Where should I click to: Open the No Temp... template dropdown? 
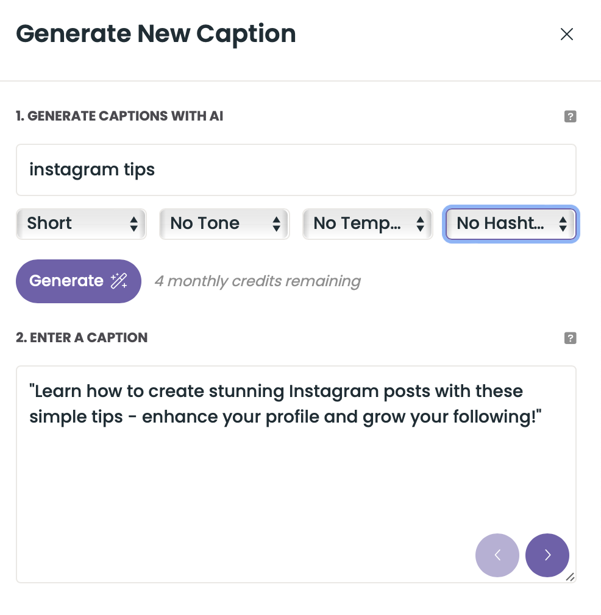click(x=360, y=223)
